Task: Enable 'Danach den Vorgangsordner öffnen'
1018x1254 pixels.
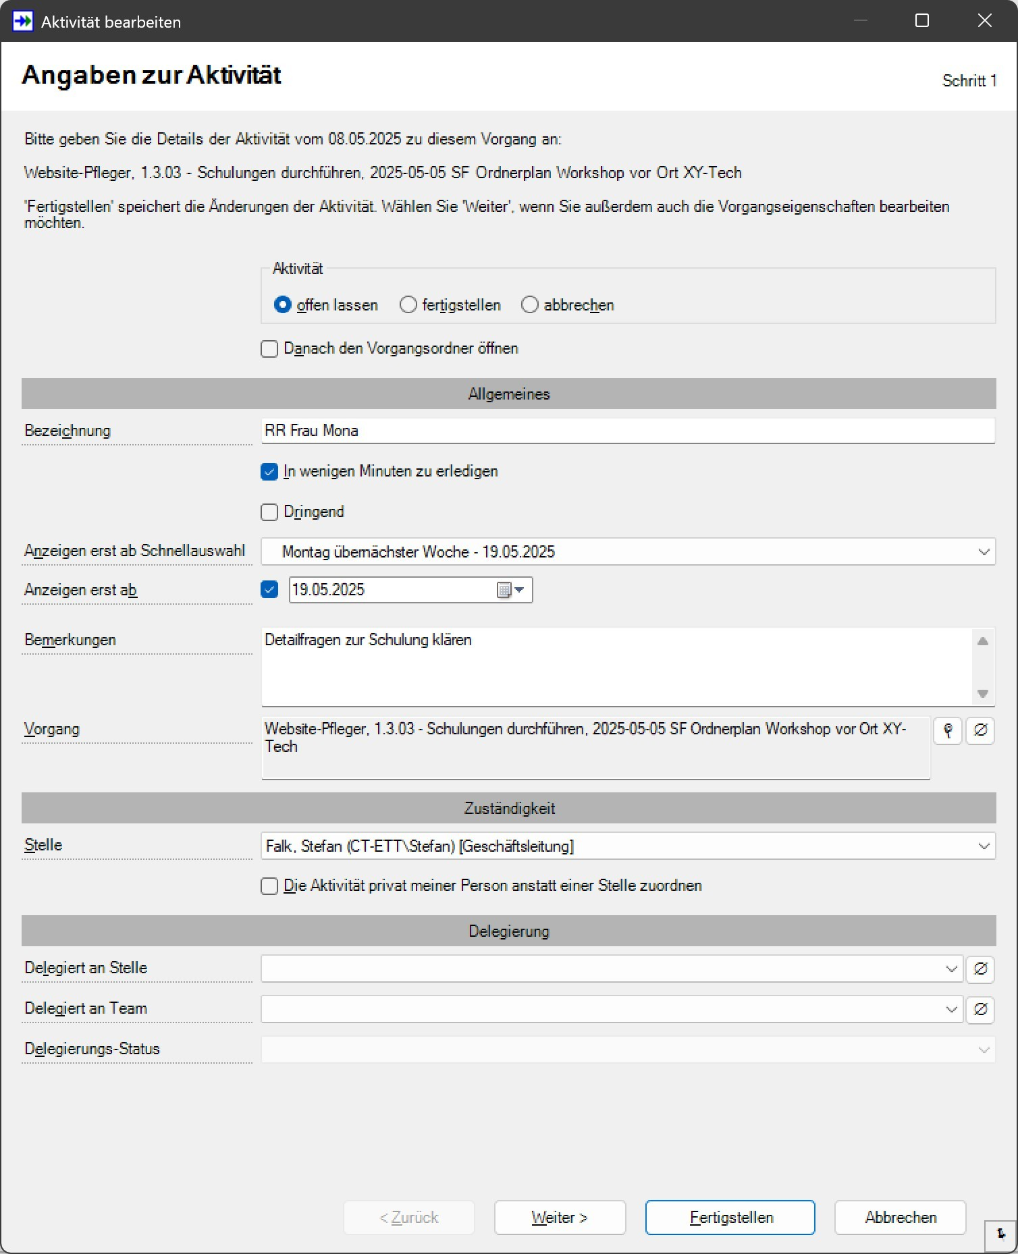Action: coord(269,349)
